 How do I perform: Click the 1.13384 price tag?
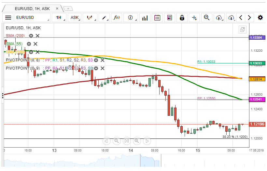pos(257,38)
